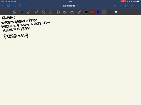Select the thick stroke width
The image size is (141, 105).
coord(116,12)
